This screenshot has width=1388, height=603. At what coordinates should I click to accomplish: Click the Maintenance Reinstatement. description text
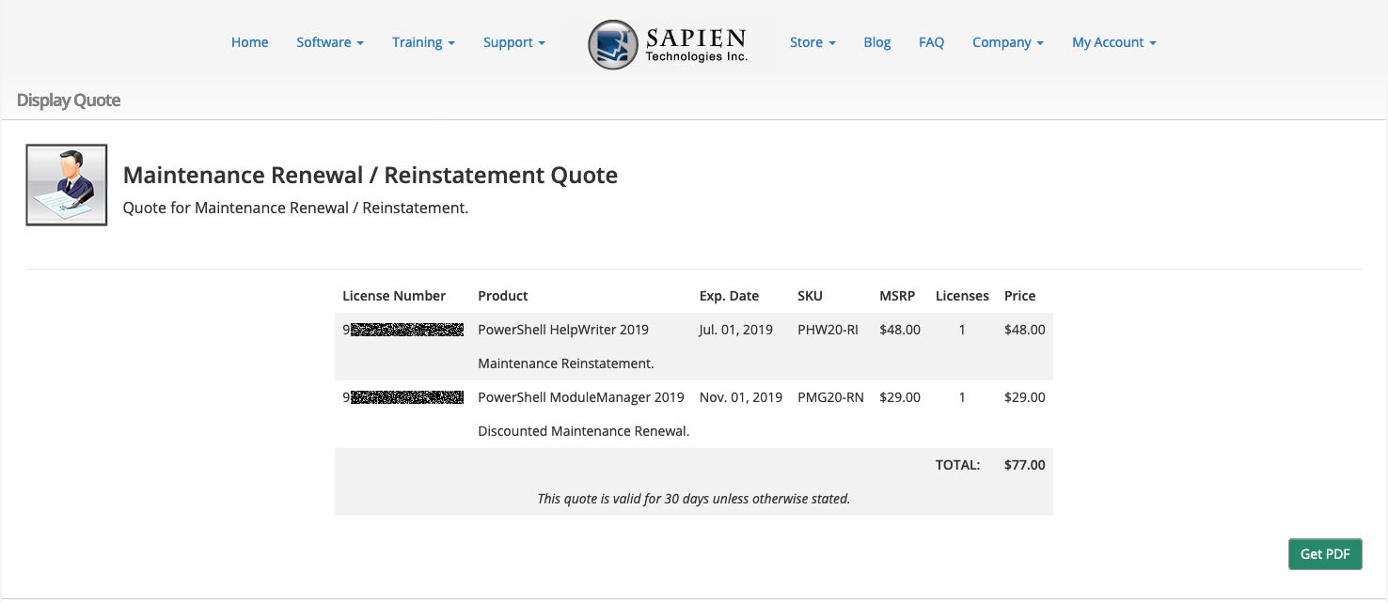pyautogui.click(x=566, y=363)
